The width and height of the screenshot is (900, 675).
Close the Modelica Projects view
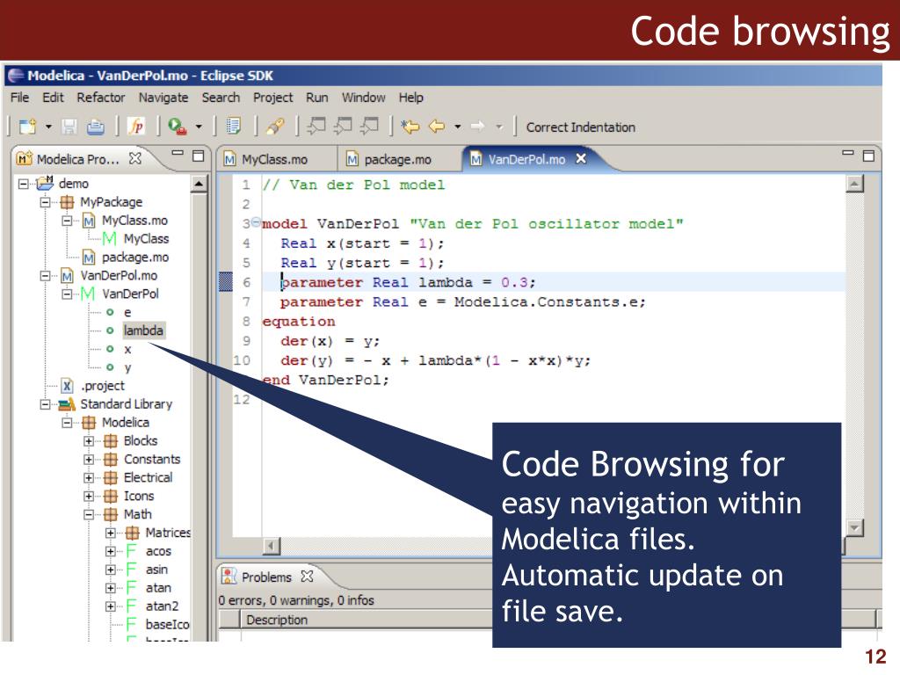[134, 158]
